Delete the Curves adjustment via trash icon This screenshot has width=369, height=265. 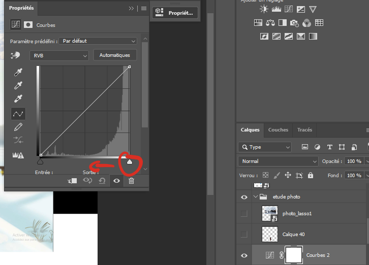pyautogui.click(x=131, y=181)
